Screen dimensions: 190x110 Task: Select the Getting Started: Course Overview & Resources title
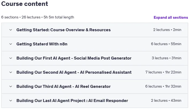point(64,30)
